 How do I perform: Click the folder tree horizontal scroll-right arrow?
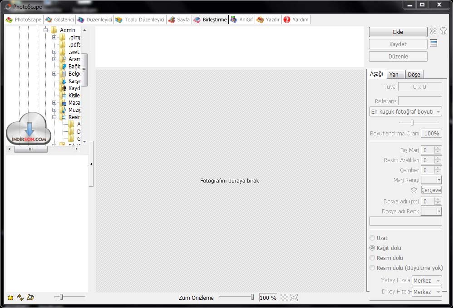point(76,149)
